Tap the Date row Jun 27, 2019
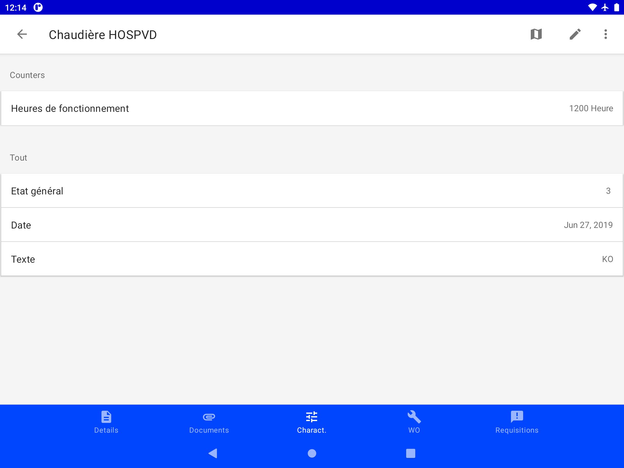Viewport: 624px width, 468px height. 311,225
